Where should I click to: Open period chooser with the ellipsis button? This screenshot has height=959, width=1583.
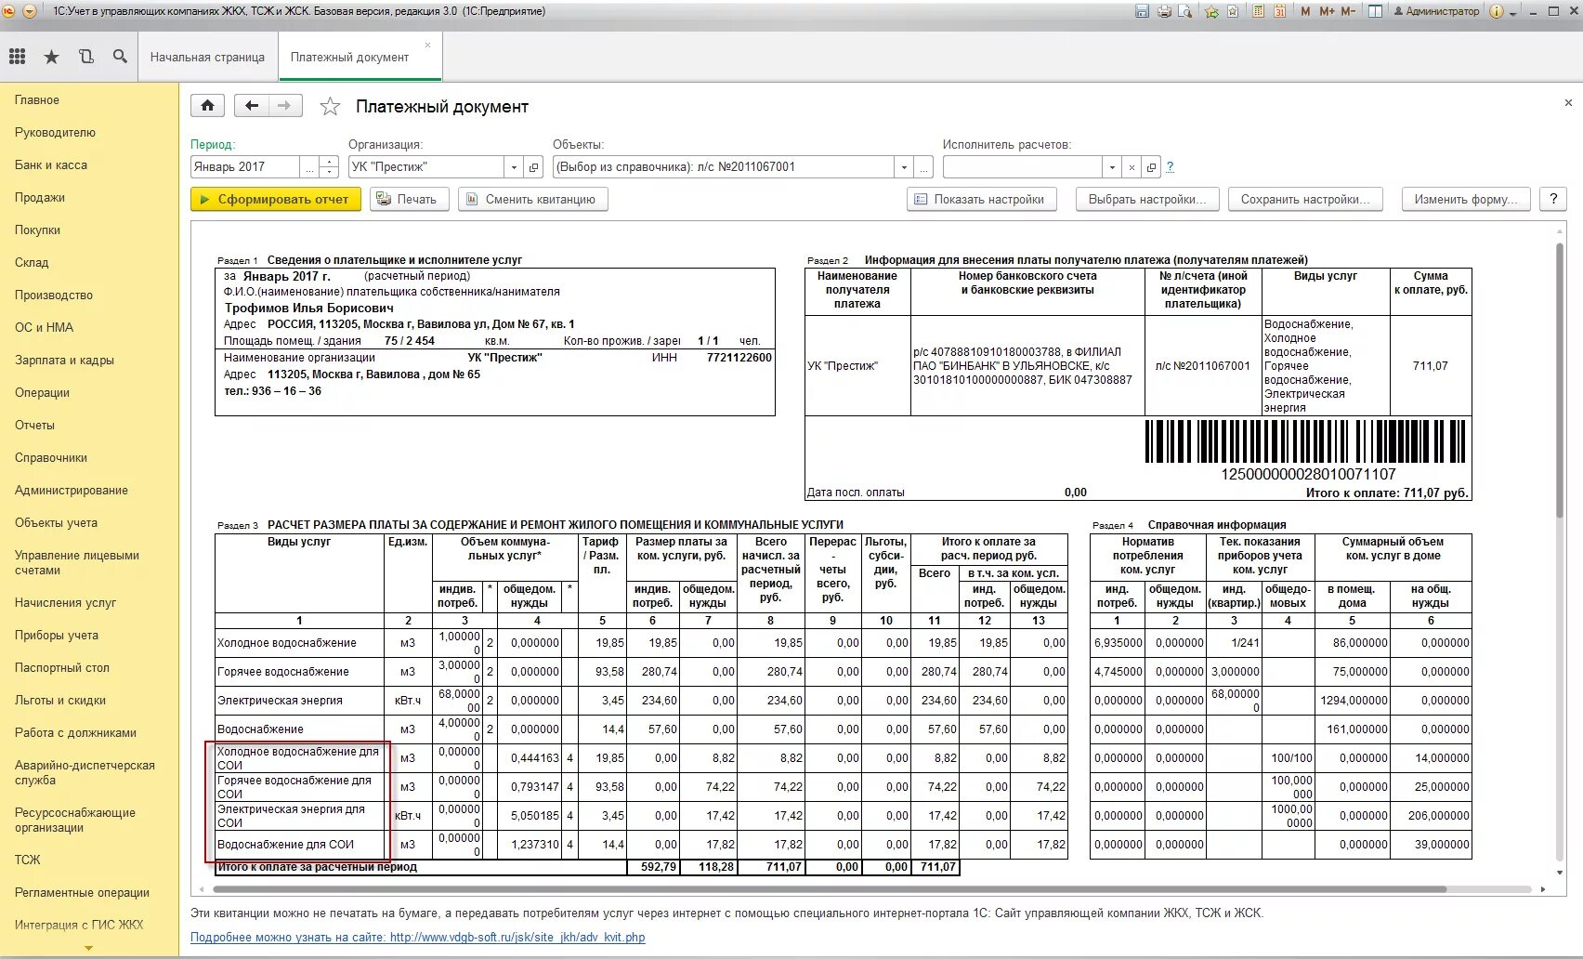(309, 167)
